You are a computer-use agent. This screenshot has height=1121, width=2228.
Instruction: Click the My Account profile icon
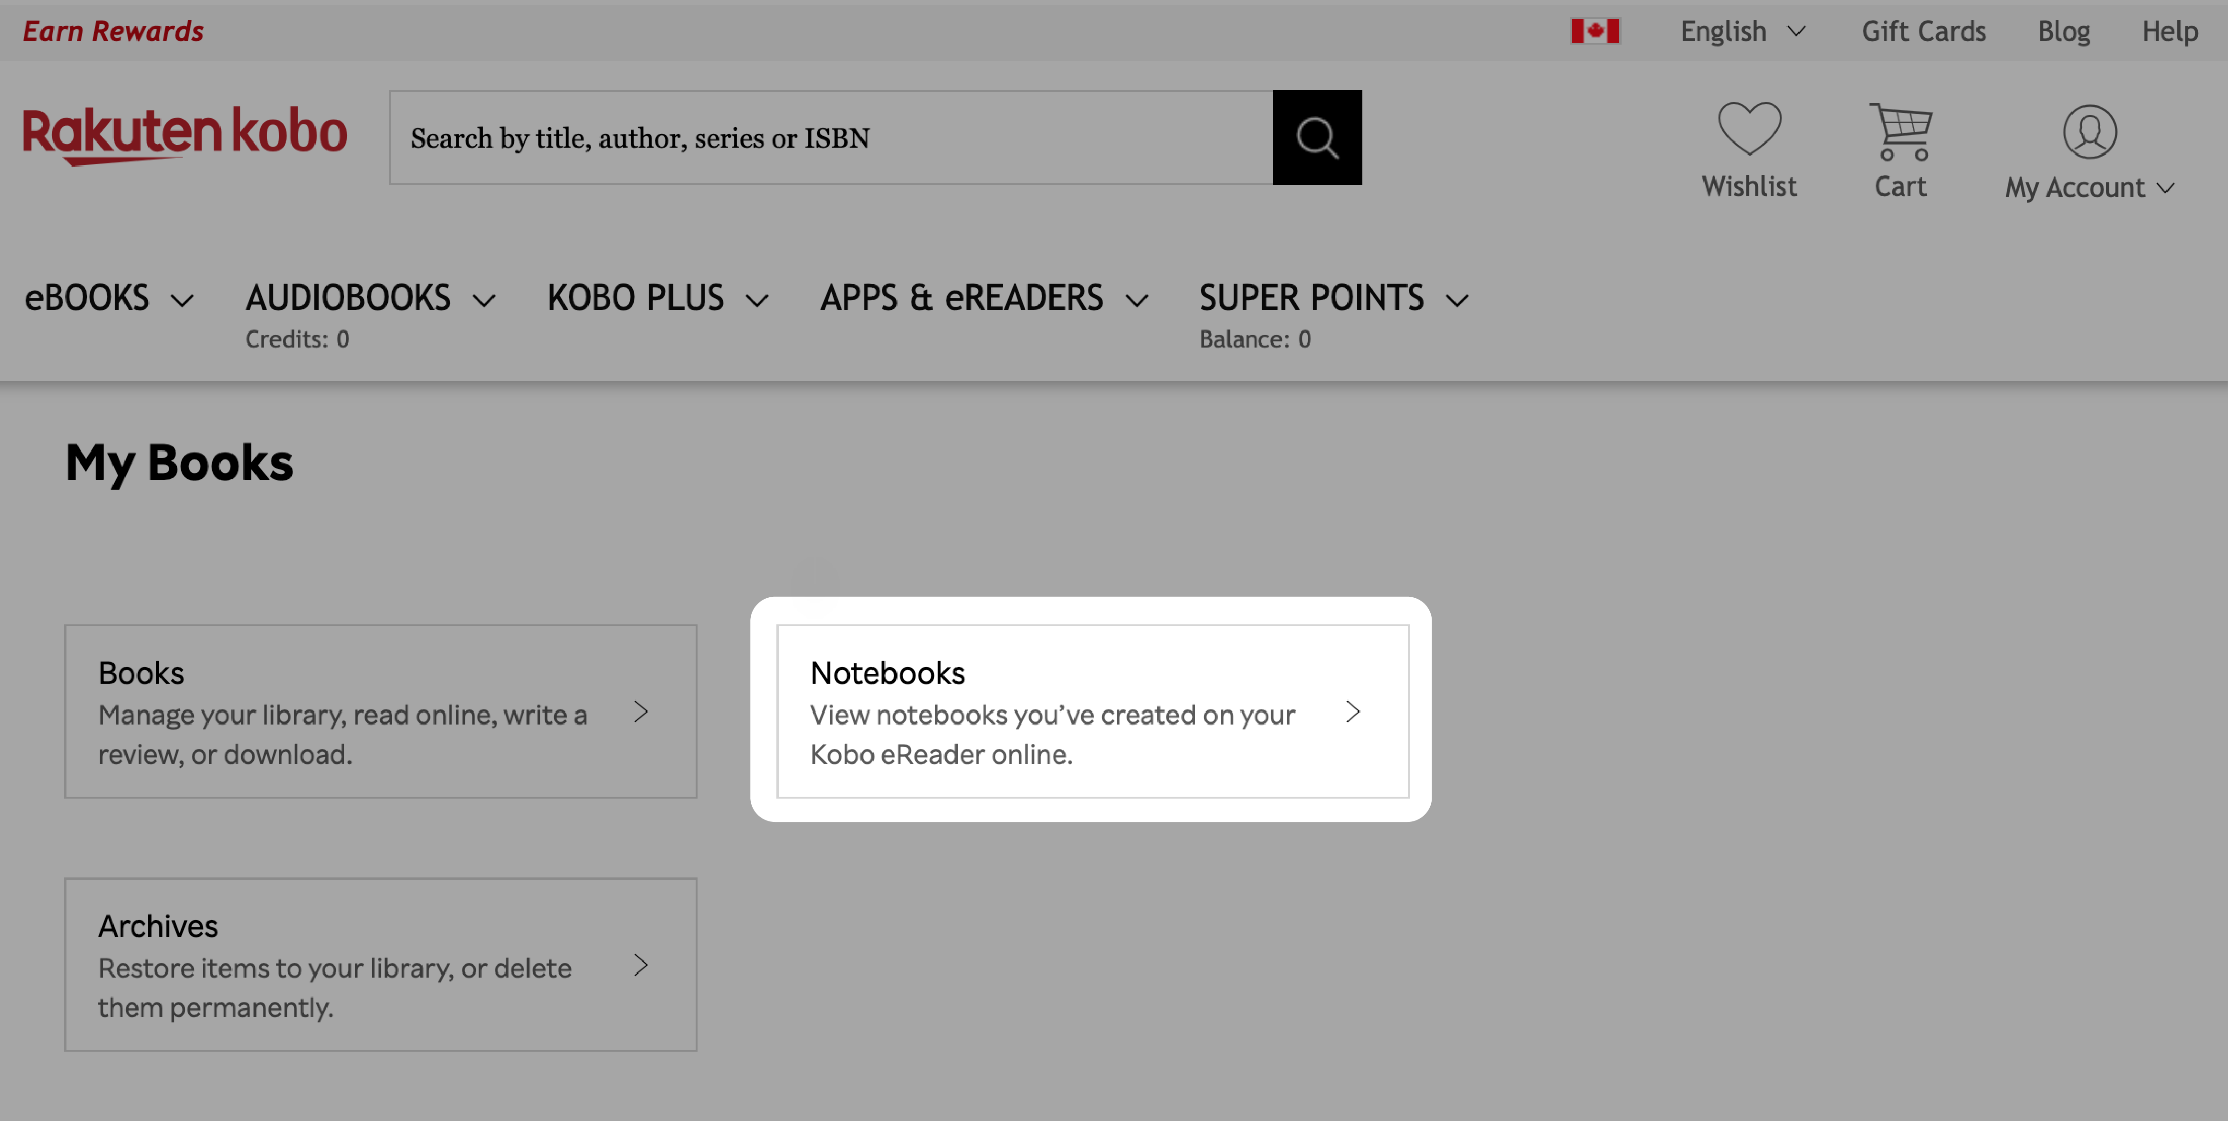2089,130
